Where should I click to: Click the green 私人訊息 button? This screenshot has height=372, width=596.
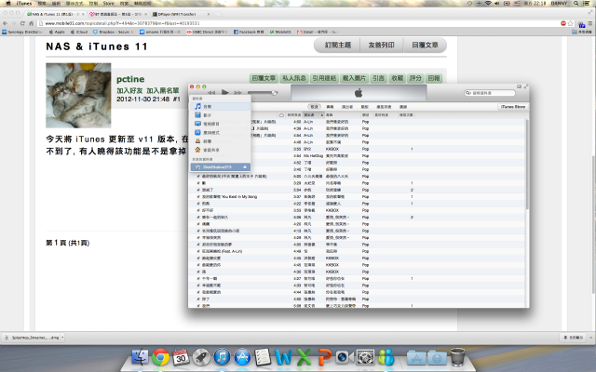tap(294, 78)
